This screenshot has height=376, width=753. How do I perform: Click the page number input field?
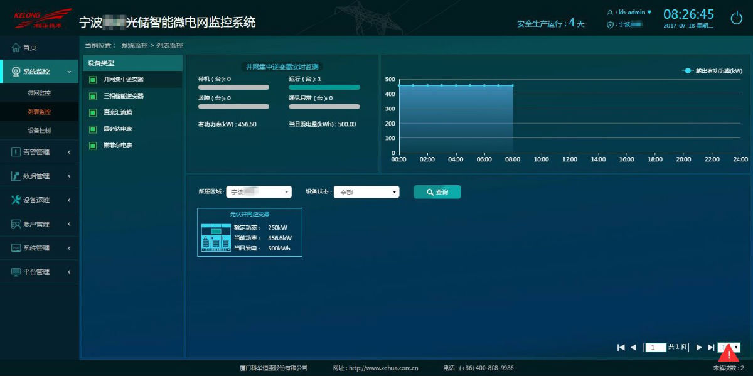click(656, 347)
